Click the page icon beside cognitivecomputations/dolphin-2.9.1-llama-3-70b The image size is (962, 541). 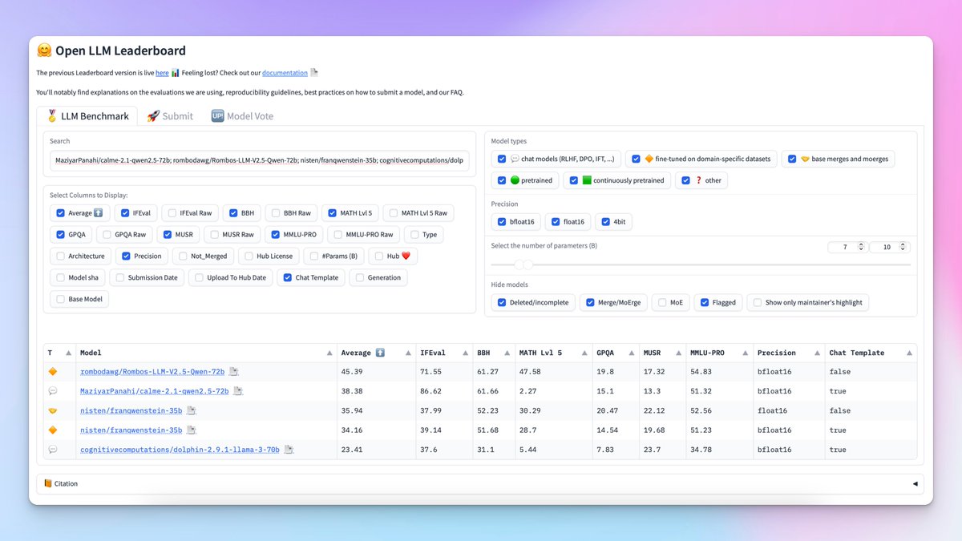tap(289, 450)
